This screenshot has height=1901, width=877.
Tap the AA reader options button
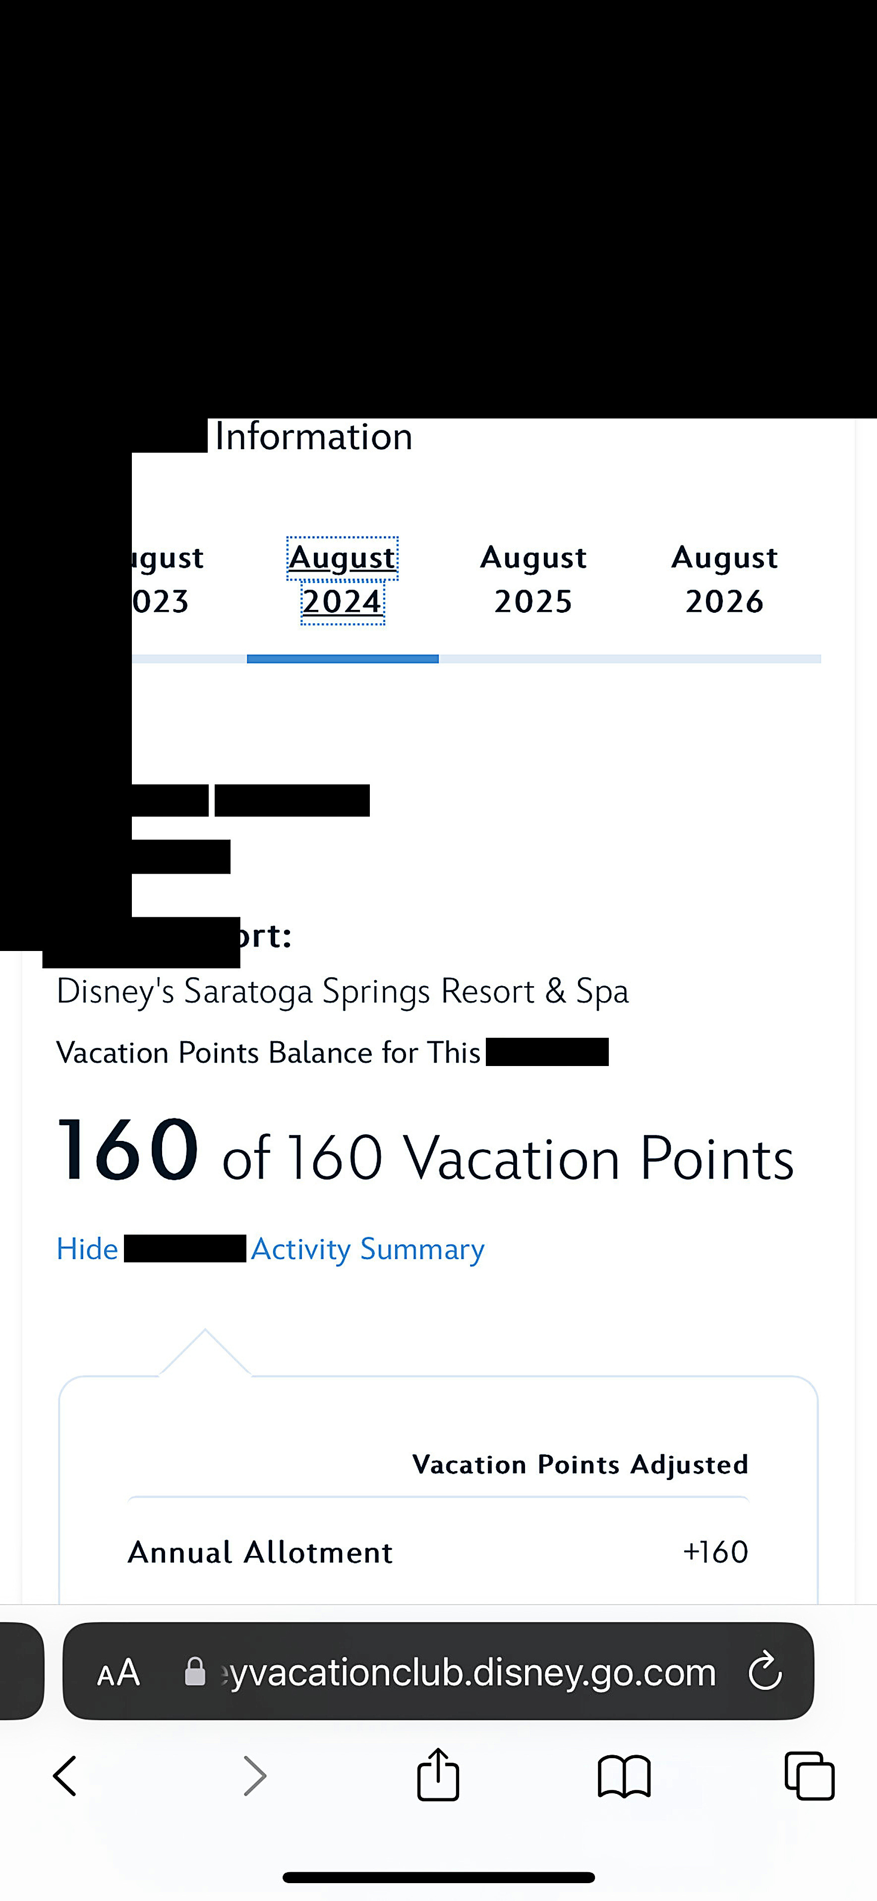tap(118, 1672)
